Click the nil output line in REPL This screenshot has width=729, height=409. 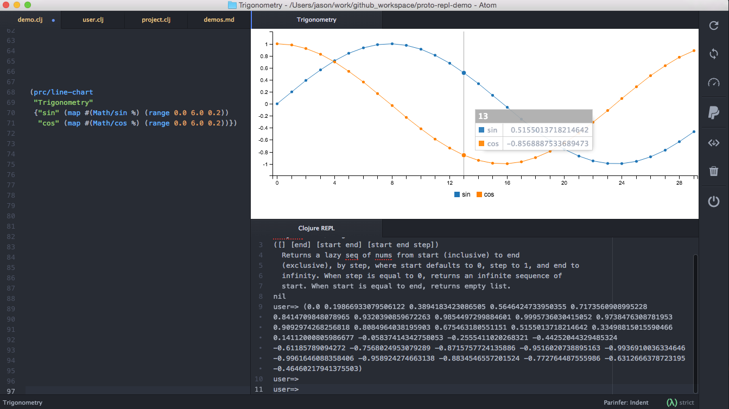[280, 297]
